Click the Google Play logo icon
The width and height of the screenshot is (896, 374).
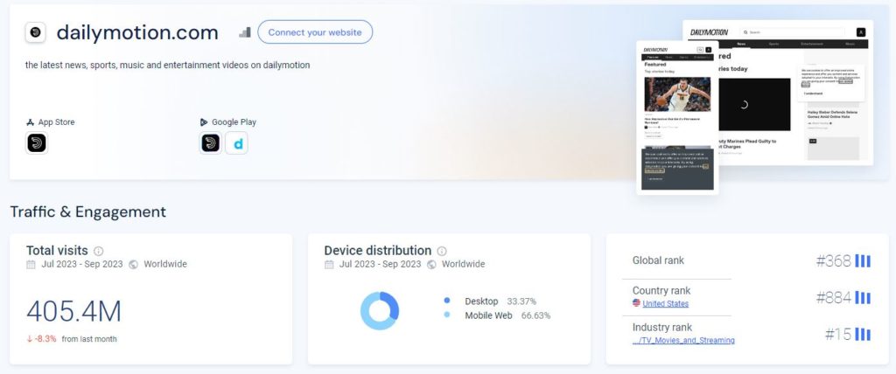(x=204, y=122)
